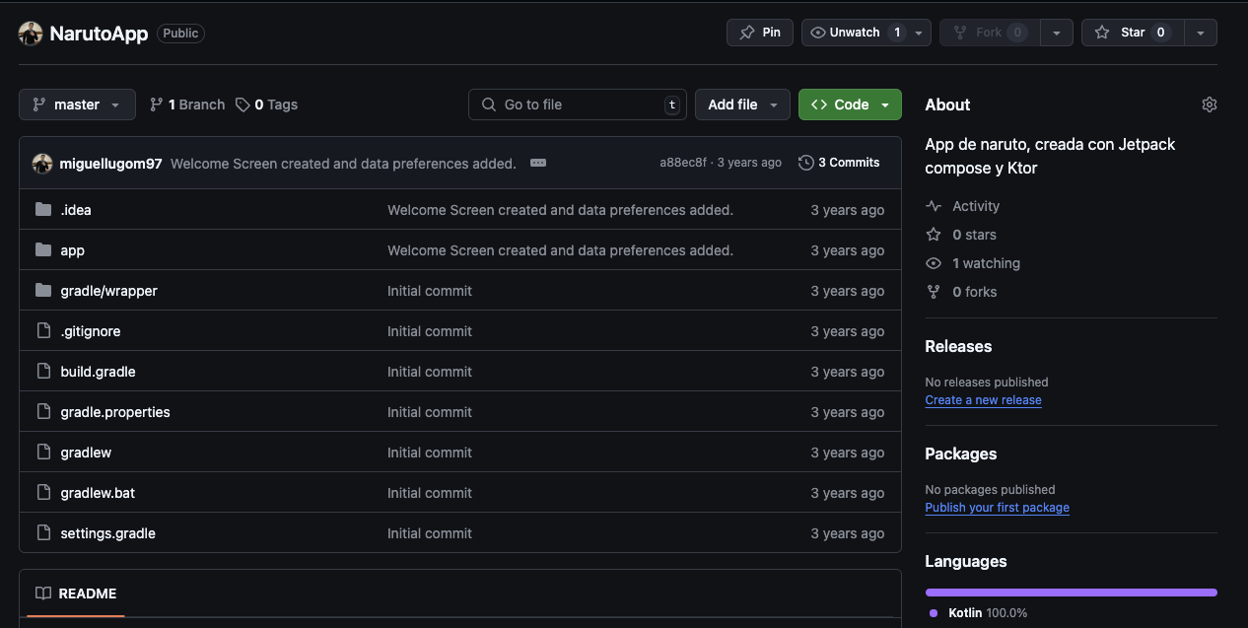Click the folder icon for .idea
This screenshot has width=1248, height=628.
(x=43, y=210)
